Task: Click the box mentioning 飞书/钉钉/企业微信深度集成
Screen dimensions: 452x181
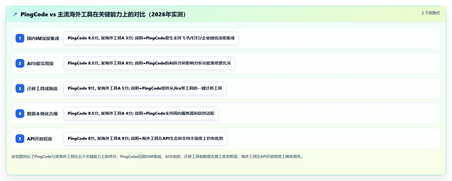Action: pyautogui.click(x=151, y=38)
